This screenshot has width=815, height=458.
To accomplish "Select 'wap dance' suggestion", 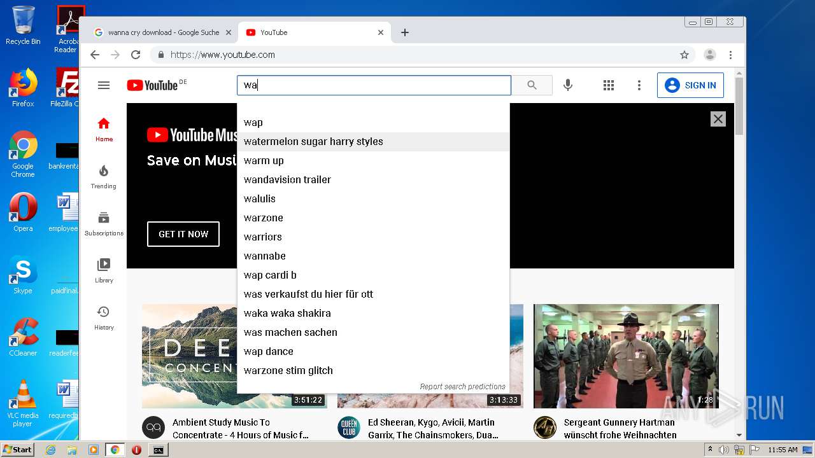I will click(373, 351).
